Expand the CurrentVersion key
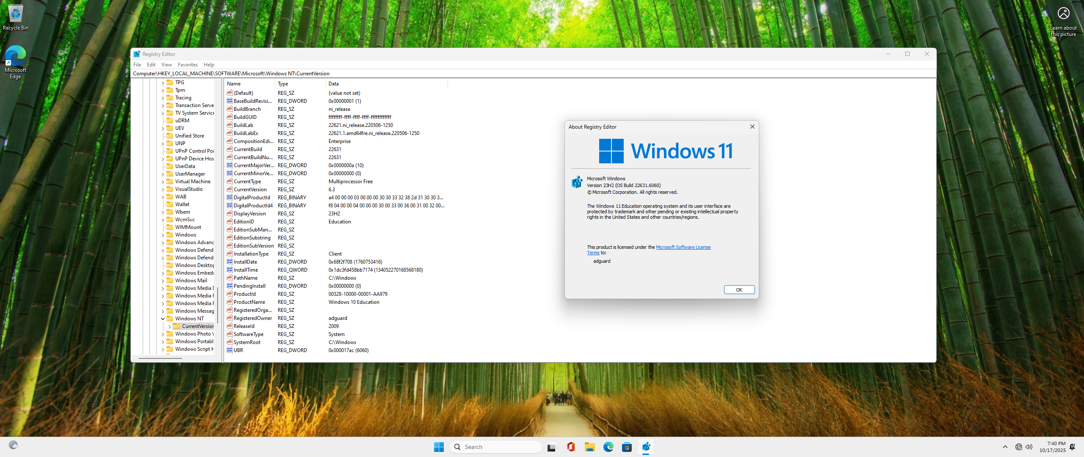1084x457 pixels. coord(169,326)
